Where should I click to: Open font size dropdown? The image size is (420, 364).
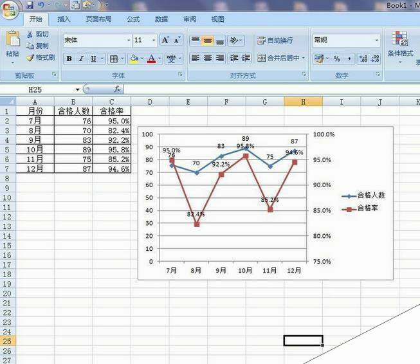pos(154,41)
